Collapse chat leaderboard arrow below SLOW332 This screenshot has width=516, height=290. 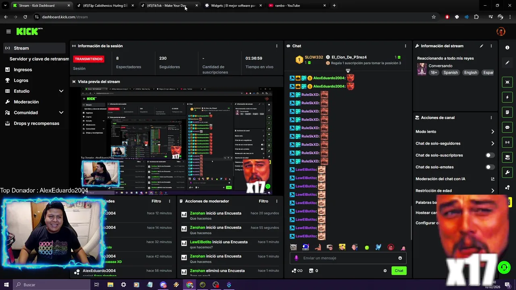point(348,71)
